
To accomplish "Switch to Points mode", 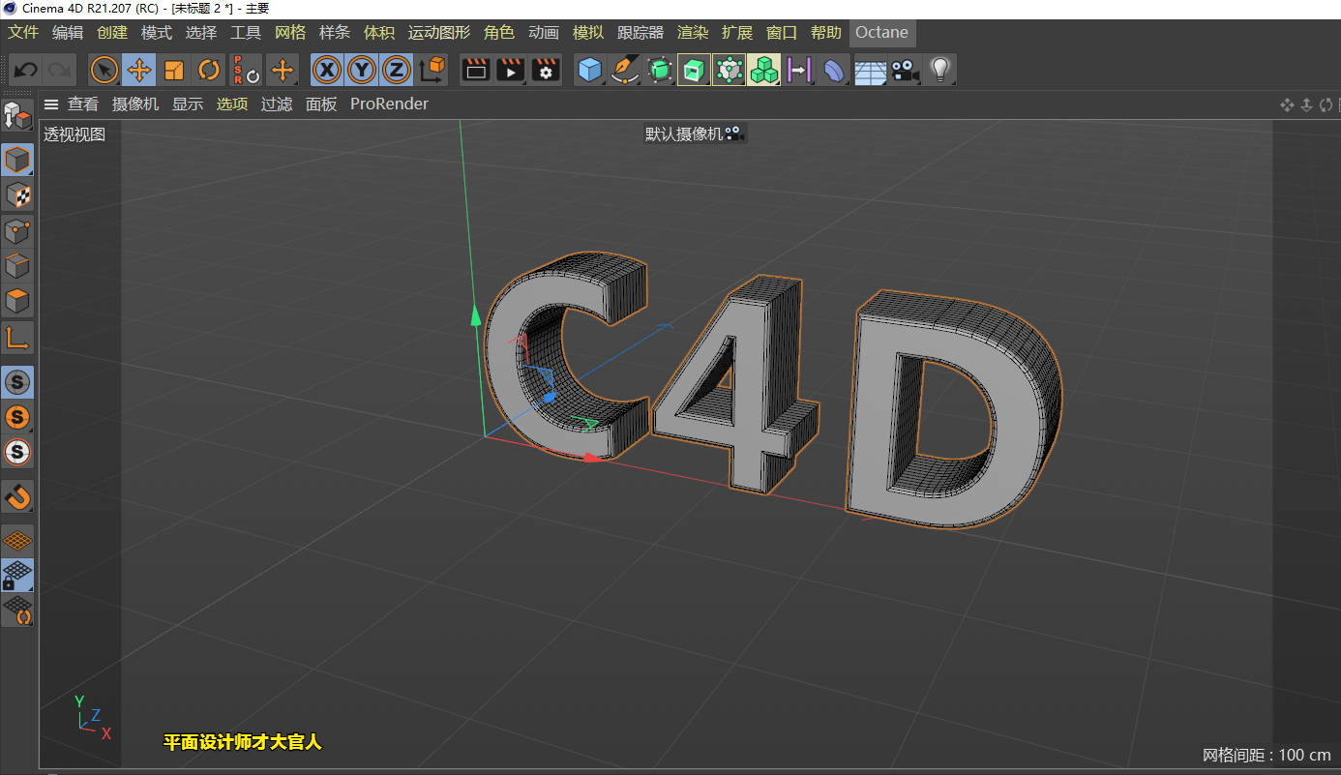I will [17, 231].
